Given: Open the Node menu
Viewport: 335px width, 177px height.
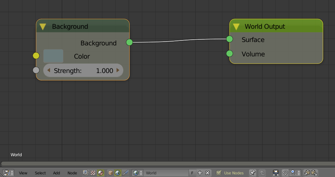Looking at the screenshot, I should pos(72,173).
